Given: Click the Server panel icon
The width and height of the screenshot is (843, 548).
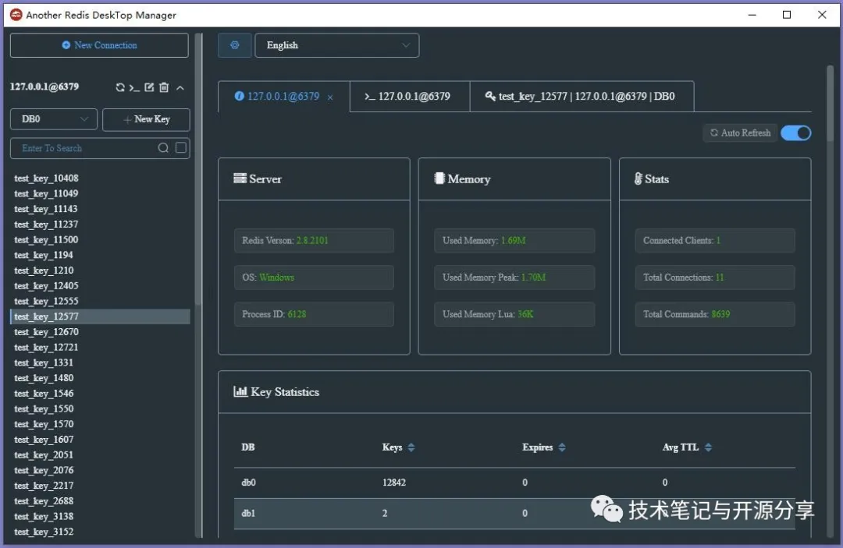Looking at the screenshot, I should pos(240,179).
